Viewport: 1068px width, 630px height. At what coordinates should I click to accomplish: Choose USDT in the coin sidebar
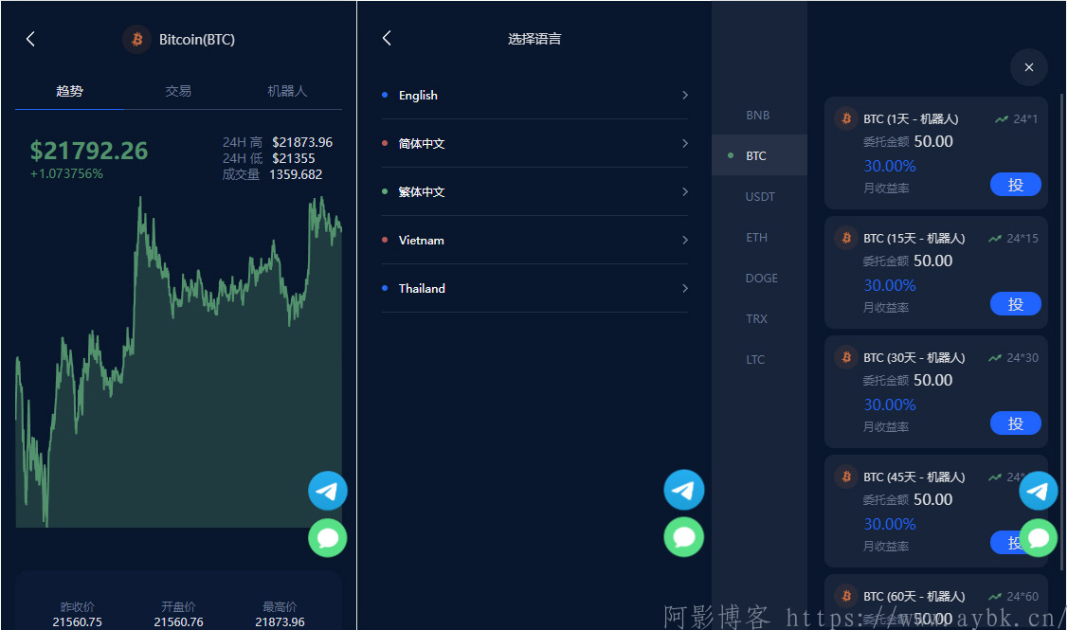pyautogui.click(x=760, y=196)
